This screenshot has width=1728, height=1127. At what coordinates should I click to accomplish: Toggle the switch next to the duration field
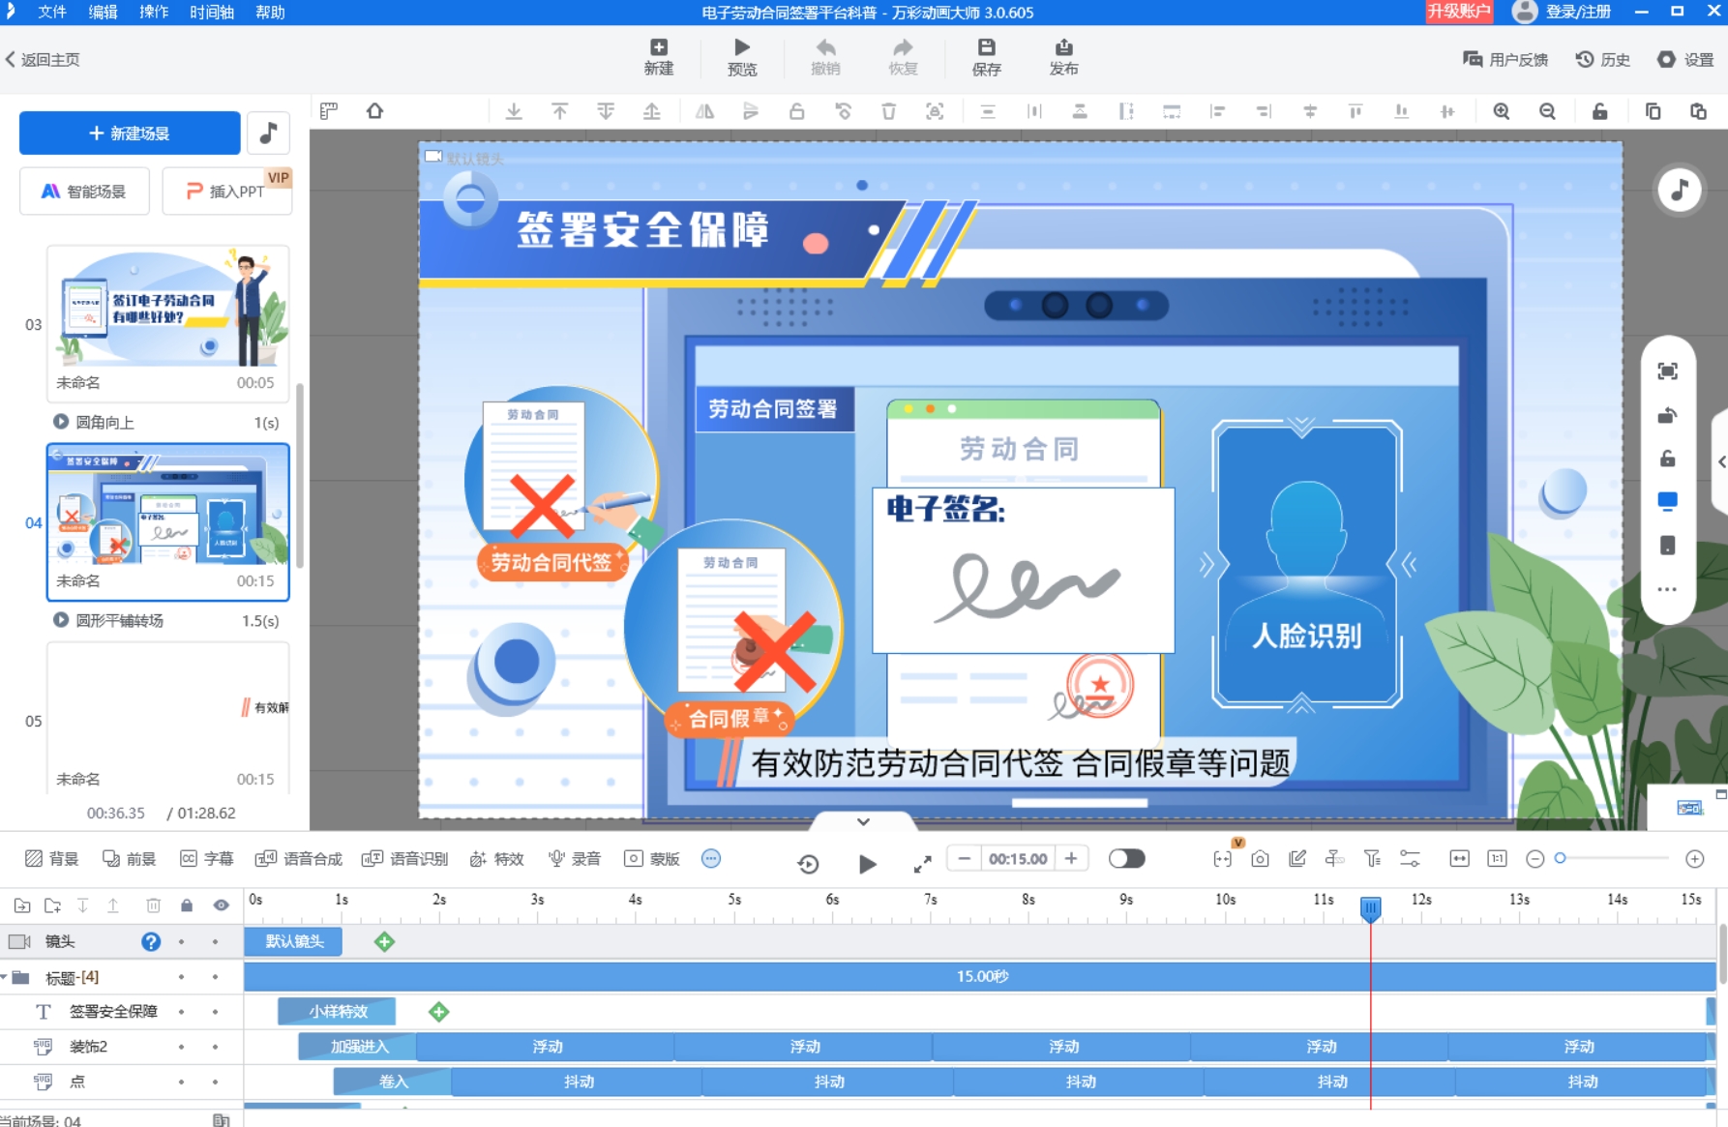(1126, 858)
